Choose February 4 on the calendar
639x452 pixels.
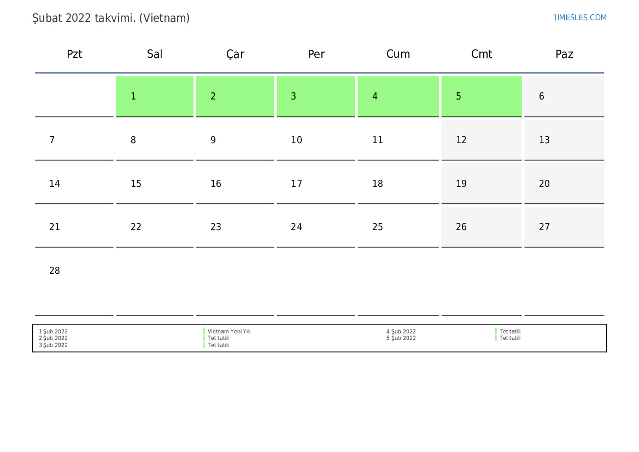398,96
